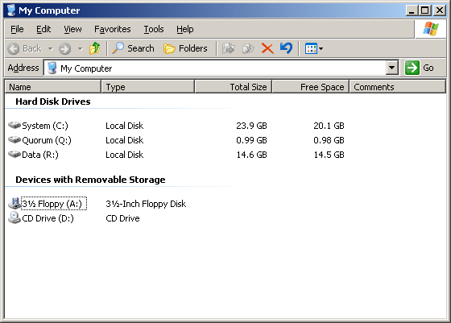Open the Favorites menu
Screen dimensions: 451x323
click(113, 29)
